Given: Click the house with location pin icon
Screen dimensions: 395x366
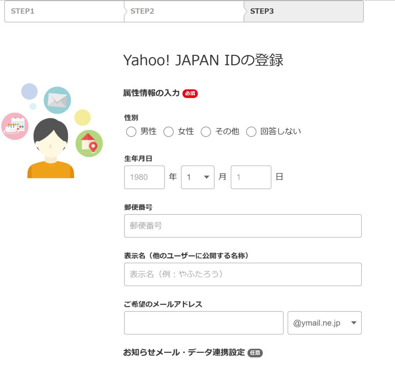Looking at the screenshot, I should (x=89, y=143).
